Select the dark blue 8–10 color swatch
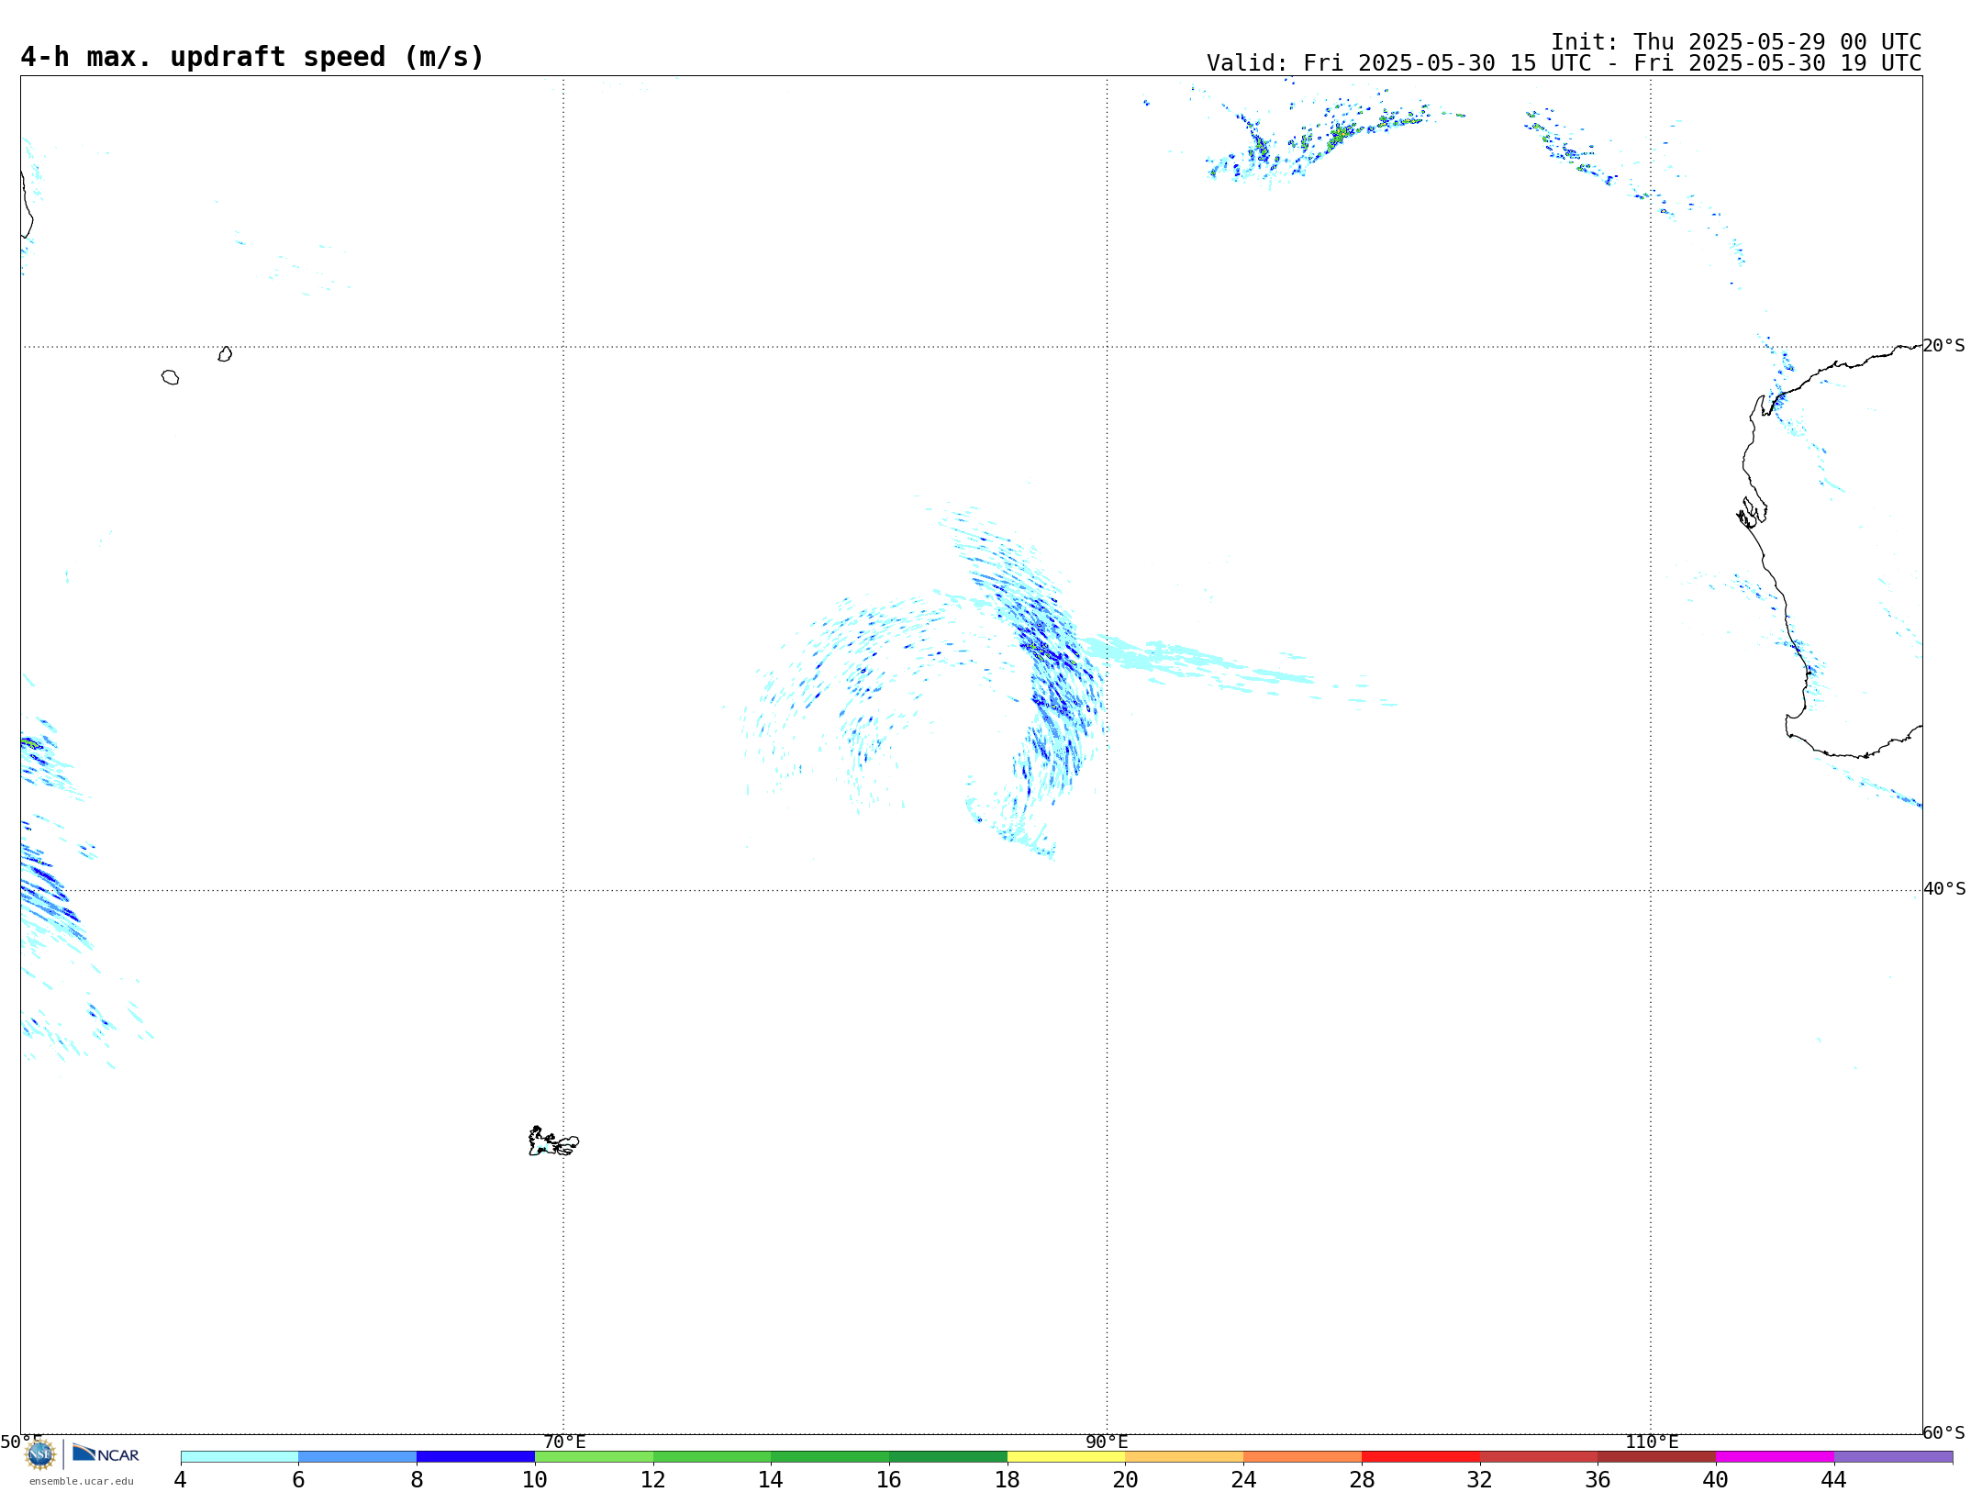The width and height of the screenshot is (1982, 1492). pyautogui.click(x=475, y=1457)
